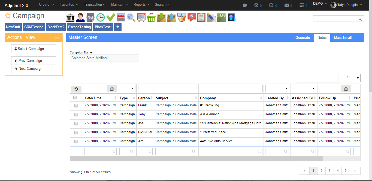Open the page size dropdown showing 5

coord(351,78)
